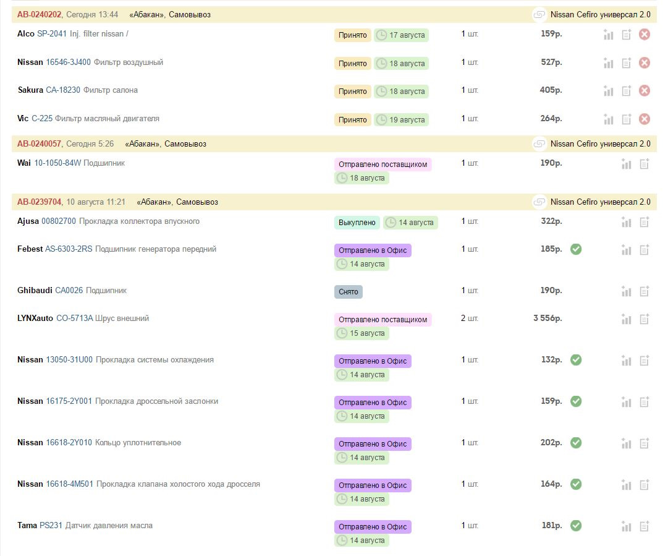This screenshot has height=556, width=668.
Task: Click the "17 августа" delivery date badge
Action: point(401,35)
